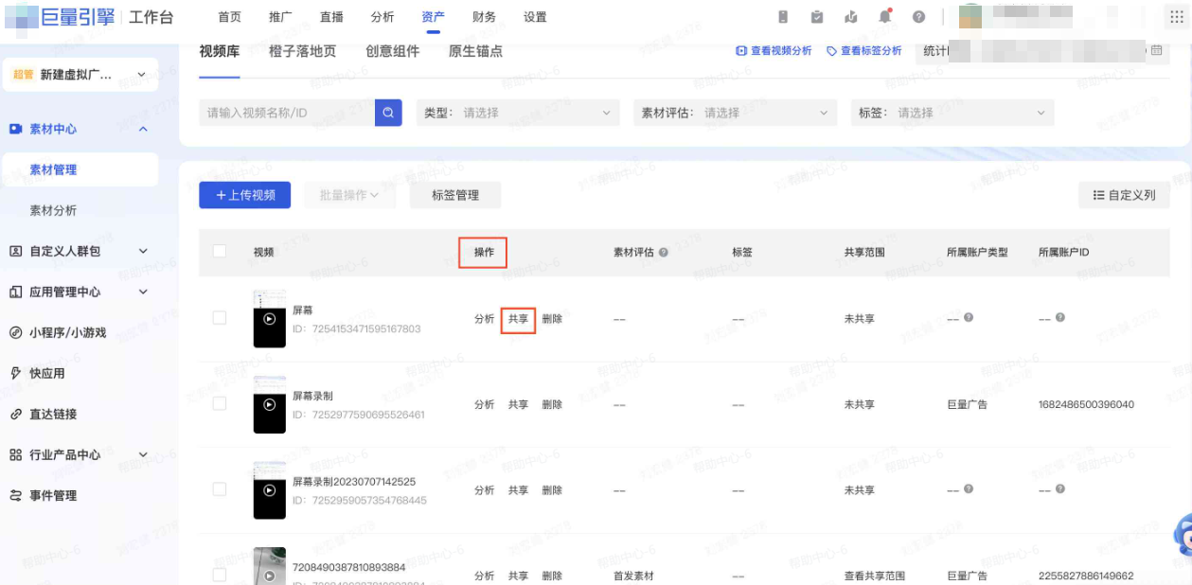Open the nine-dot apps grid

pyautogui.click(x=1177, y=17)
